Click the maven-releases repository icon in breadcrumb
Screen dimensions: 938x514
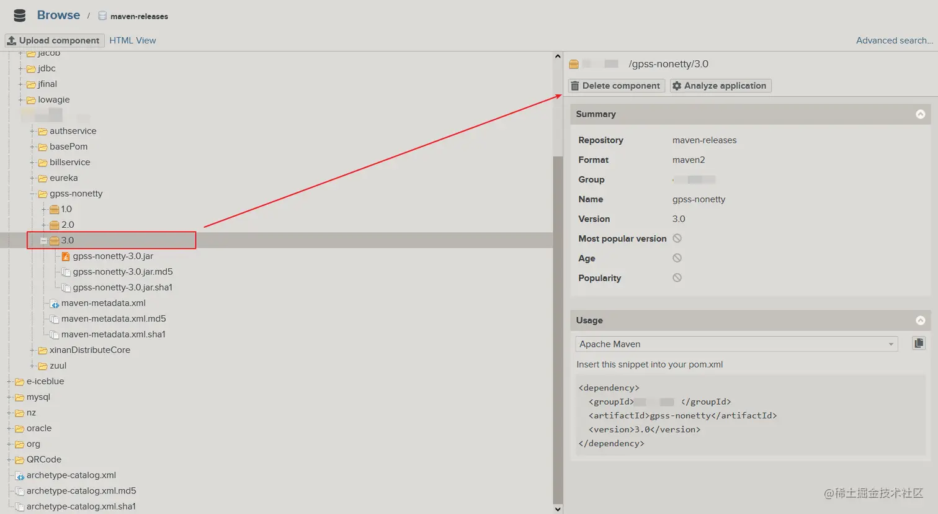point(102,16)
